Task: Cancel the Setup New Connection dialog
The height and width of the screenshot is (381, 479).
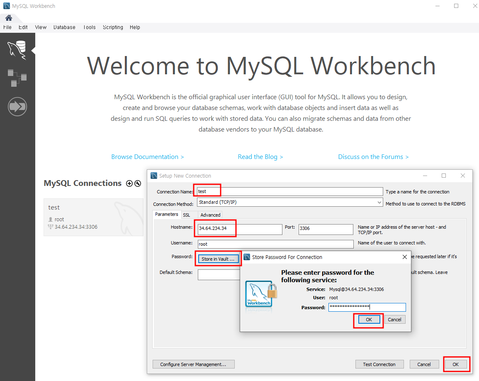Action: tap(424, 364)
